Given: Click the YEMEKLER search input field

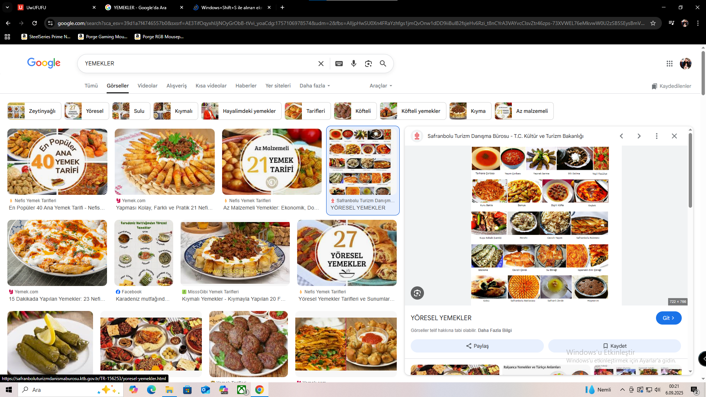Looking at the screenshot, I should pyautogui.click(x=199, y=64).
